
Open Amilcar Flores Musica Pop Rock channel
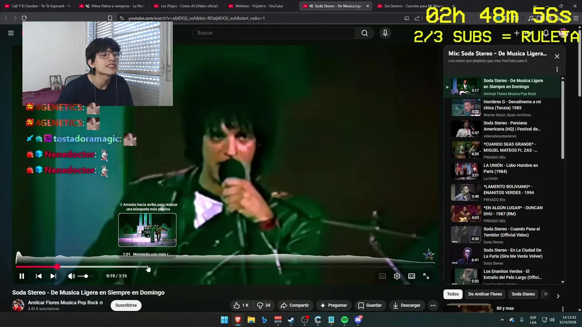[63, 302]
